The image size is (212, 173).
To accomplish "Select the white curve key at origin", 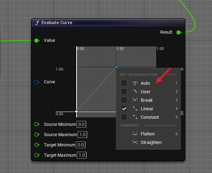I will coord(76,112).
